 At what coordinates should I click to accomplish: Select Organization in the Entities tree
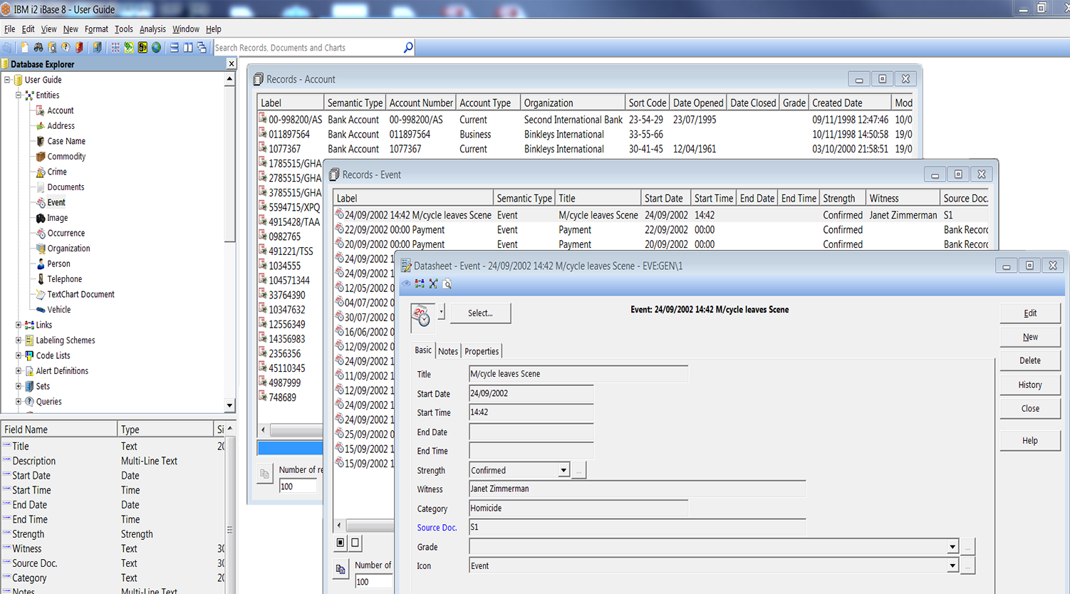tap(68, 249)
